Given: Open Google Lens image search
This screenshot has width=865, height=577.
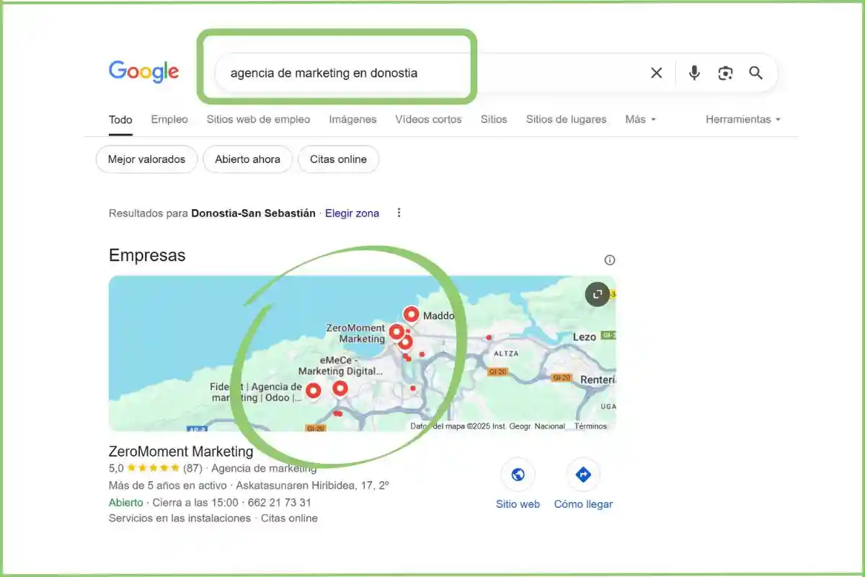Looking at the screenshot, I should click(x=725, y=72).
